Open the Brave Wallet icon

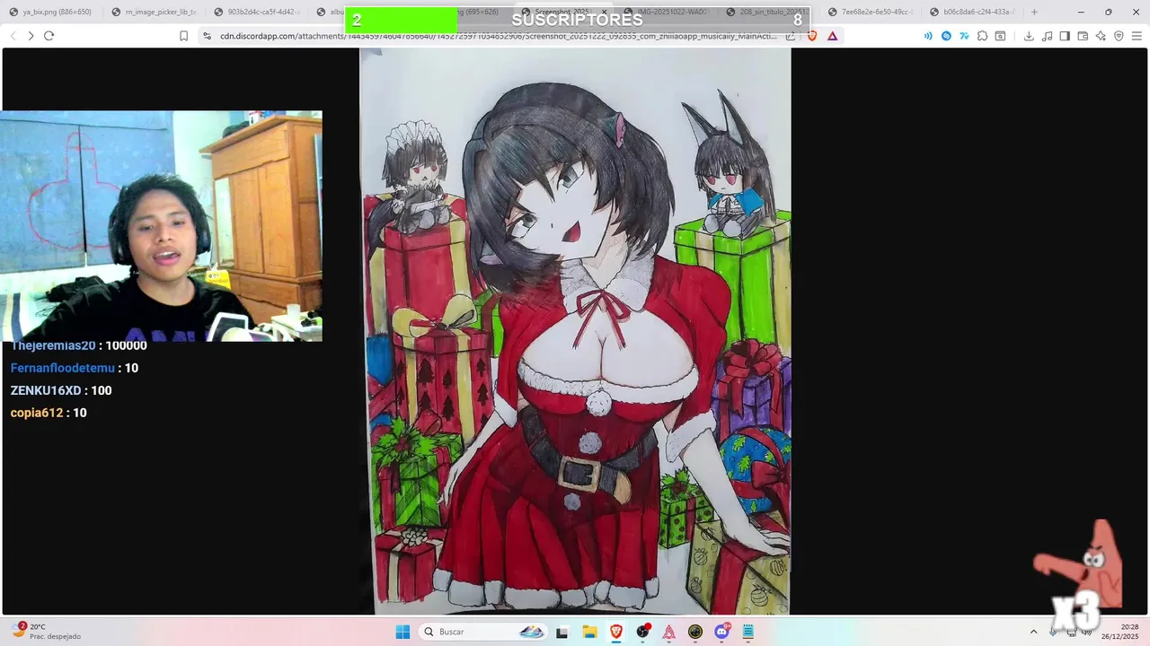(1083, 36)
